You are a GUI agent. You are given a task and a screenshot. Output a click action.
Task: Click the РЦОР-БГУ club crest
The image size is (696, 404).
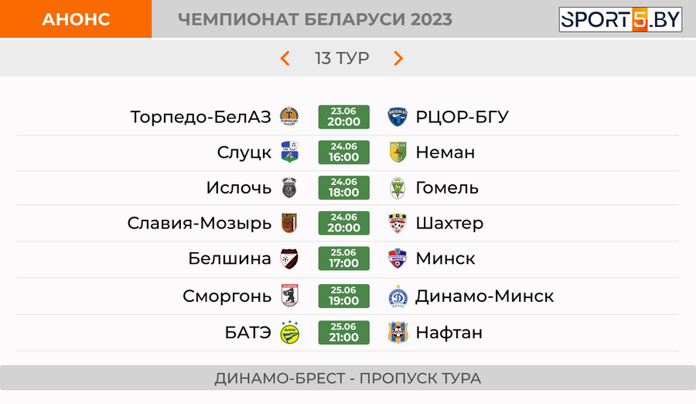(x=397, y=117)
